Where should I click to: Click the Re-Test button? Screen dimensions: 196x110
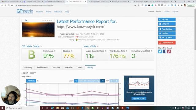pos(167,20)
